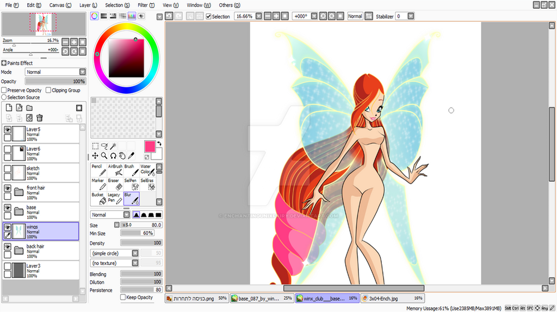Toggle the swatches panel button
The height and width of the screenshot is (312, 557).
tap(132, 16)
